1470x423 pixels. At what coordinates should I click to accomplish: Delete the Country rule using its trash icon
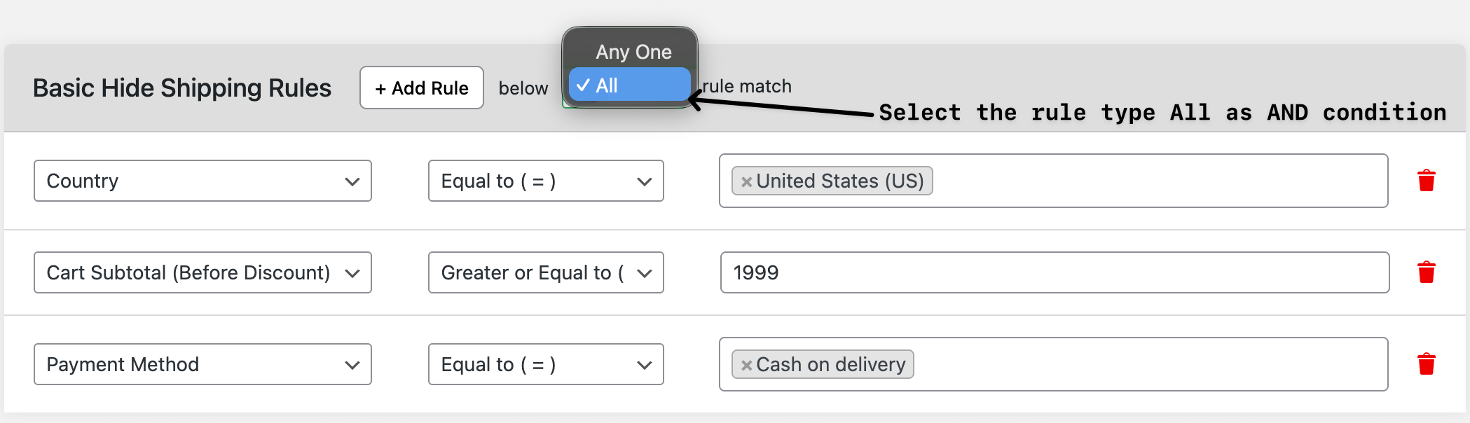(1426, 180)
